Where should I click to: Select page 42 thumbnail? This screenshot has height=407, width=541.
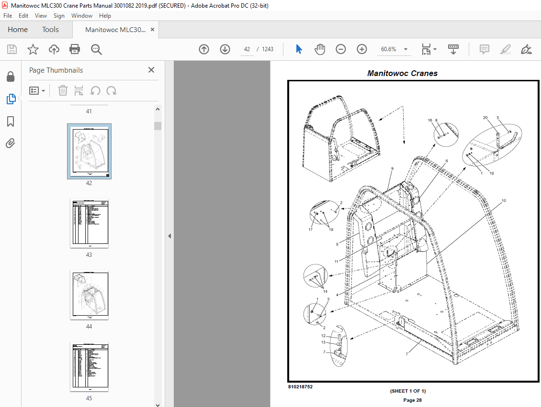(89, 151)
